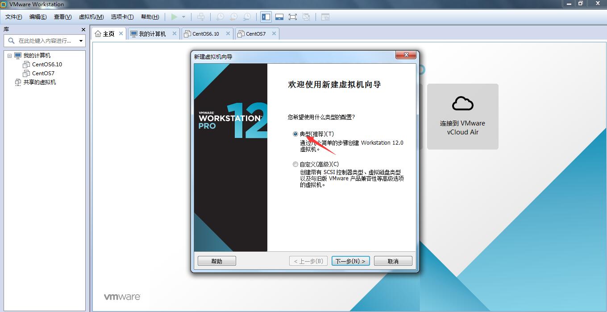Select the 自定义(高级) radio option
The height and width of the screenshot is (312, 607).
(295, 164)
